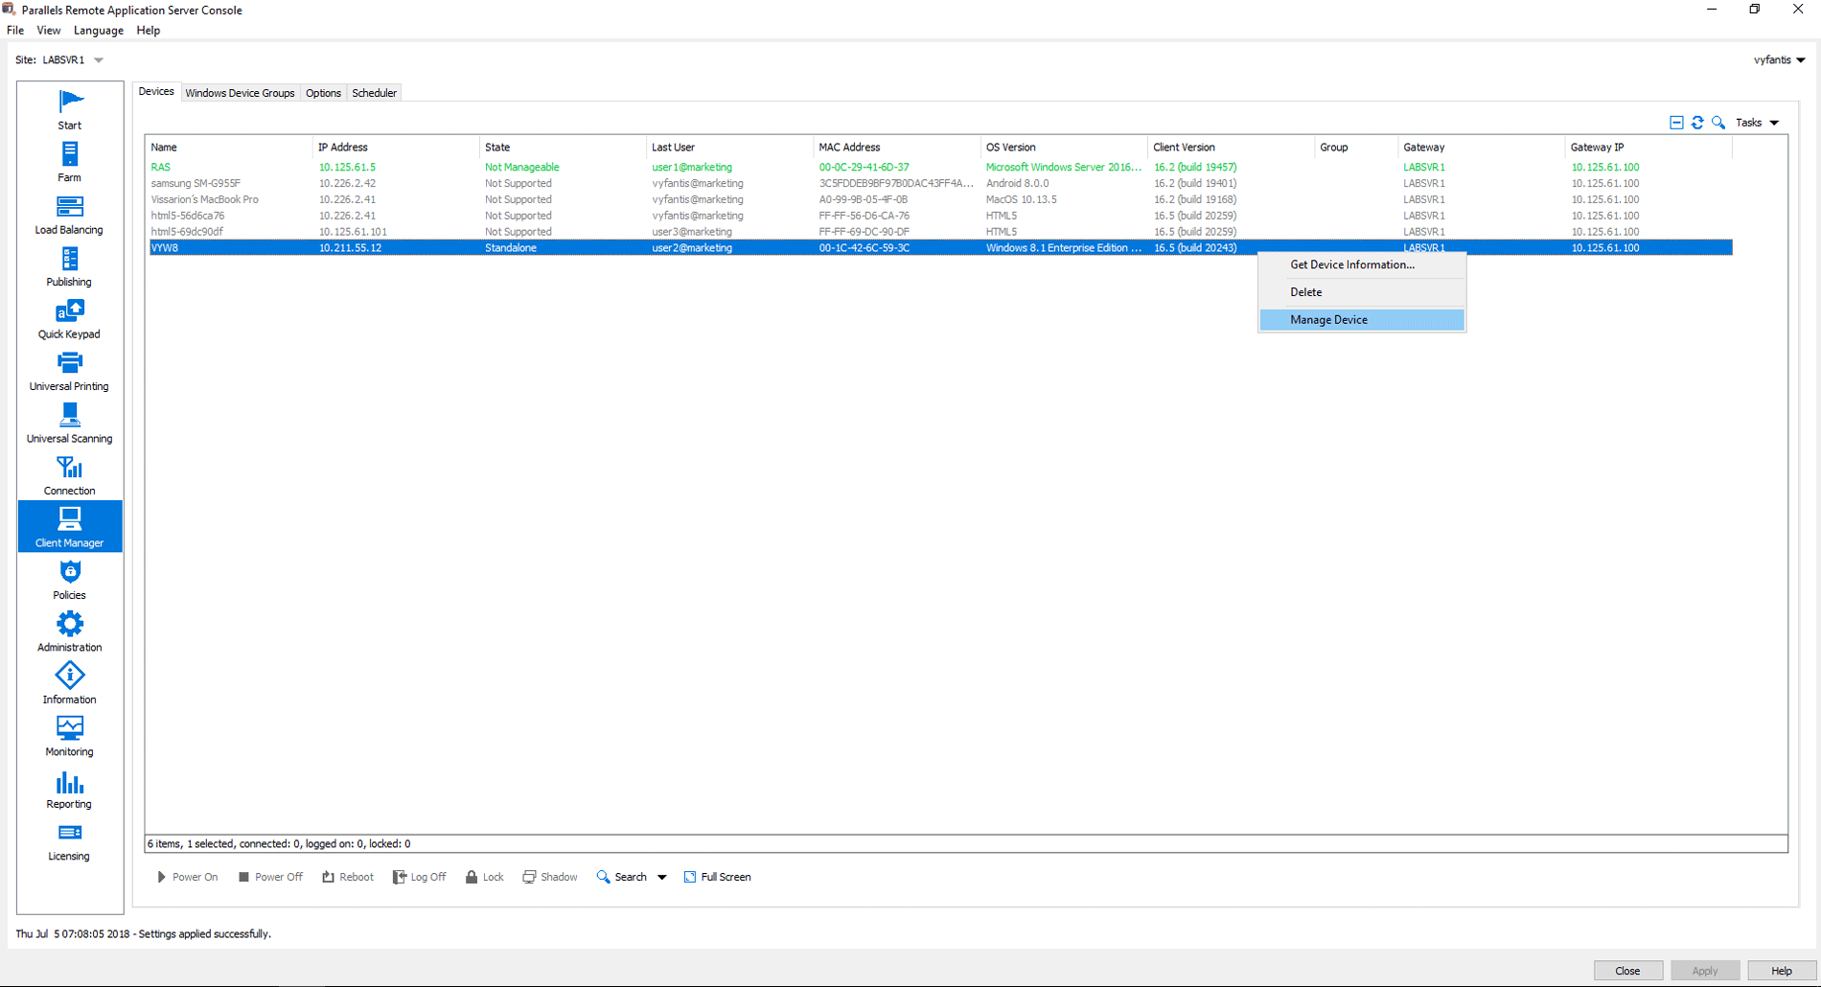This screenshot has height=987, width=1821.
Task: Open the Language menu
Action: 99,31
